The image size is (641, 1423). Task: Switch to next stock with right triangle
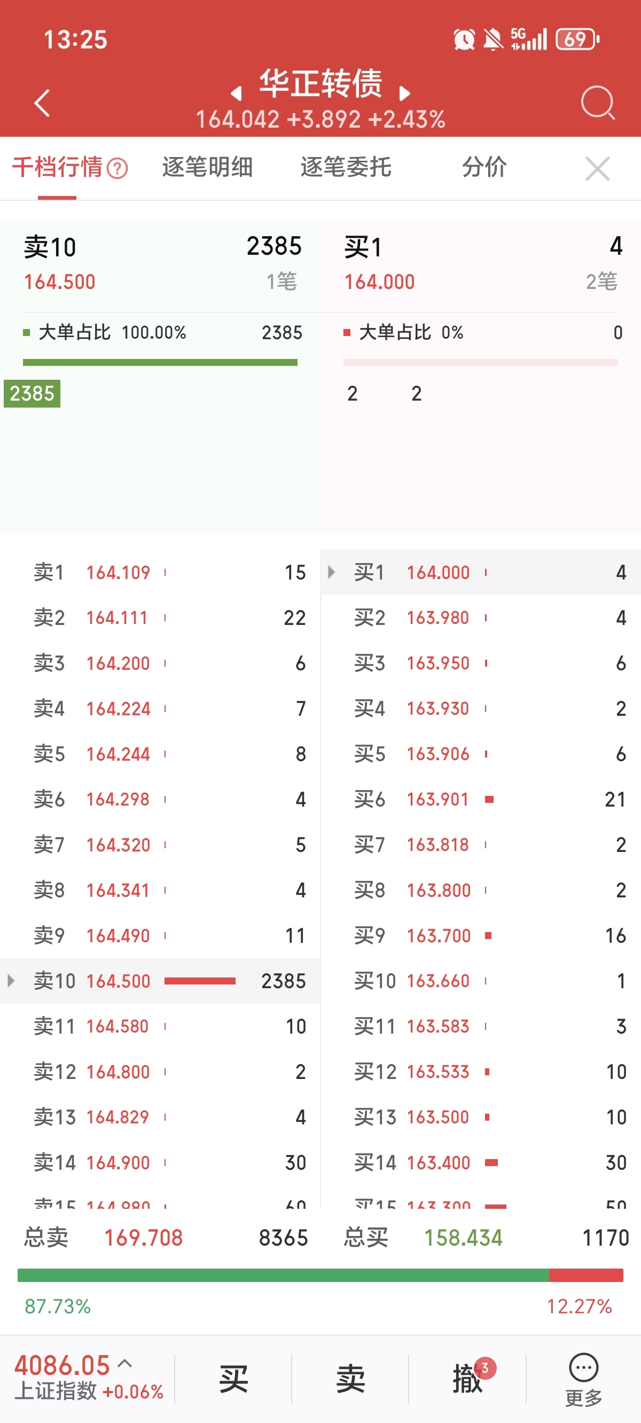pos(404,93)
